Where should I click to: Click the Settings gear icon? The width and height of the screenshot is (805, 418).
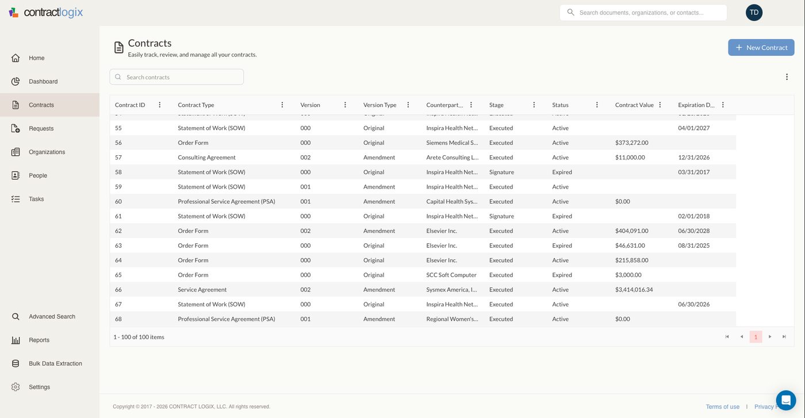coord(16,388)
